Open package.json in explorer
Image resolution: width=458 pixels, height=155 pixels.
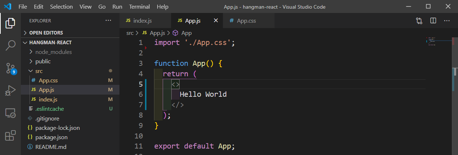(70, 137)
